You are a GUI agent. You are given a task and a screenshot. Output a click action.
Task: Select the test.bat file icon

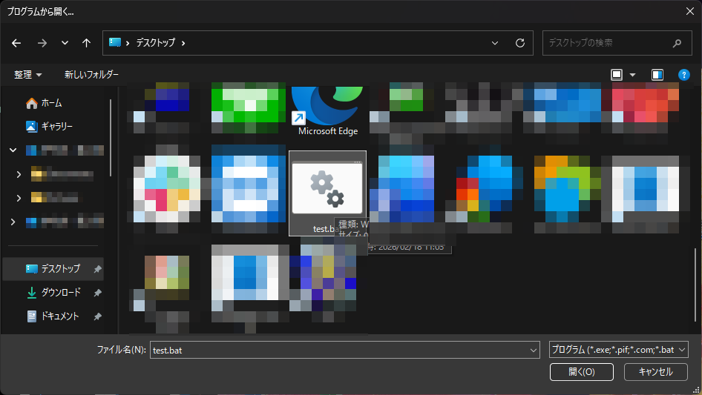coord(327,190)
